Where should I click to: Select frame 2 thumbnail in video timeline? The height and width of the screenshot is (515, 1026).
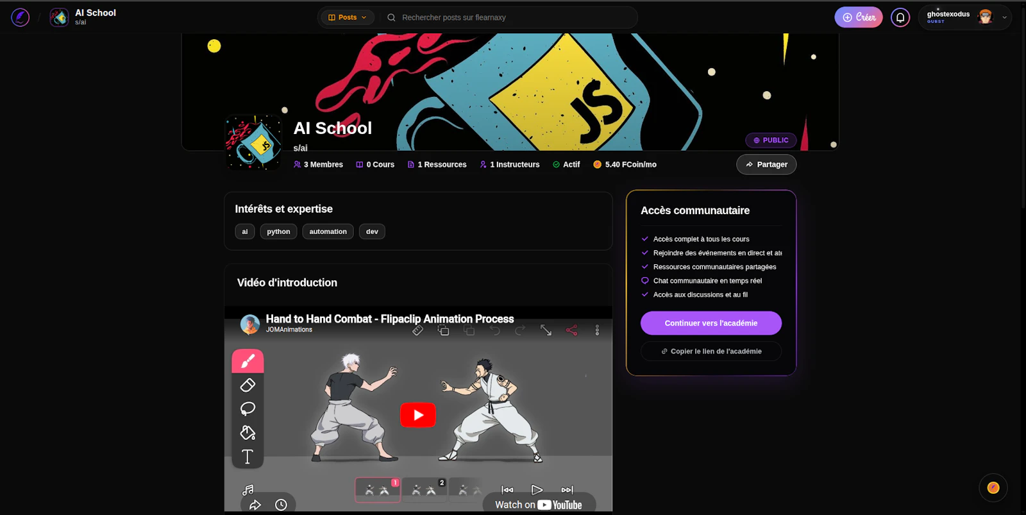pyautogui.click(x=424, y=490)
